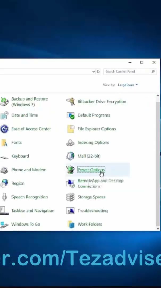This screenshot has width=161, height=288.
Task: Click the Troubleshooting icon
Action: point(70,211)
